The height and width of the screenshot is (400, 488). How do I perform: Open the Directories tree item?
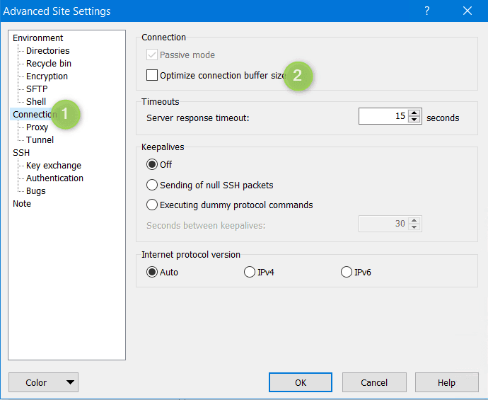tap(47, 51)
